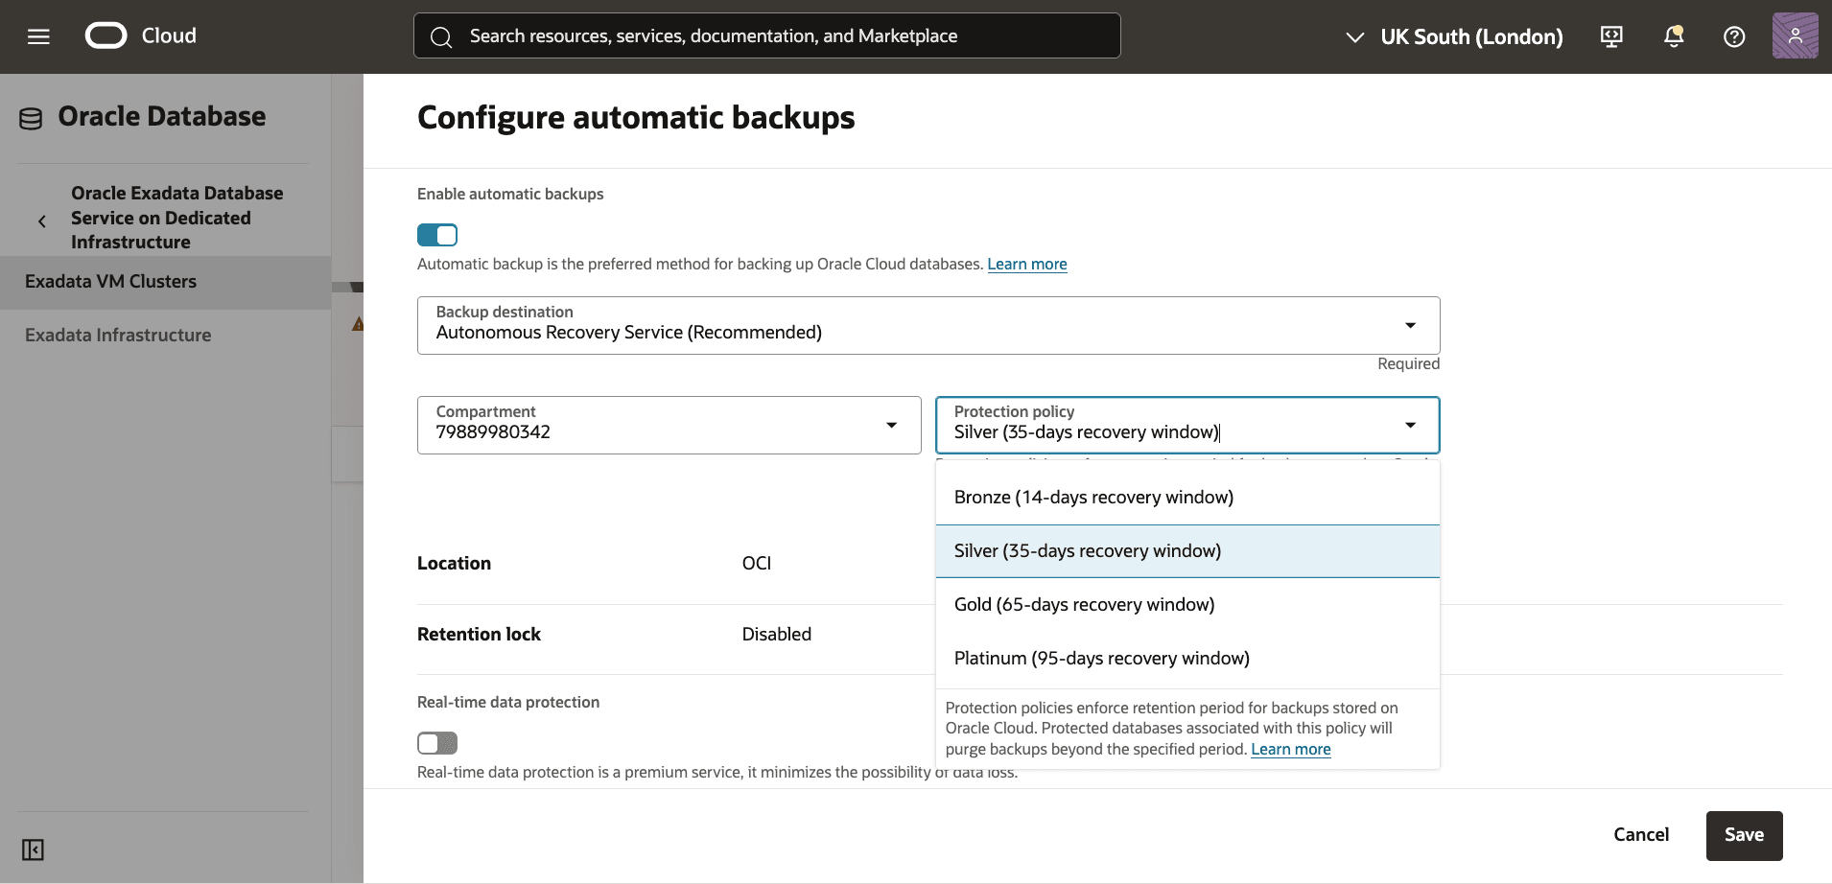Open the Backup destination dropdown
The height and width of the screenshot is (884, 1832).
tap(1409, 325)
